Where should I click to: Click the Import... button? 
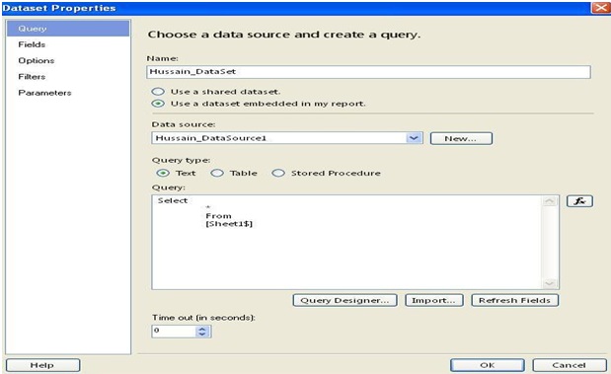click(433, 300)
